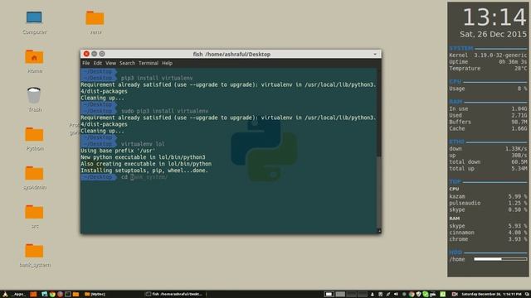
Task: Switch to the third workspace in the switcher
Action: 351,295
